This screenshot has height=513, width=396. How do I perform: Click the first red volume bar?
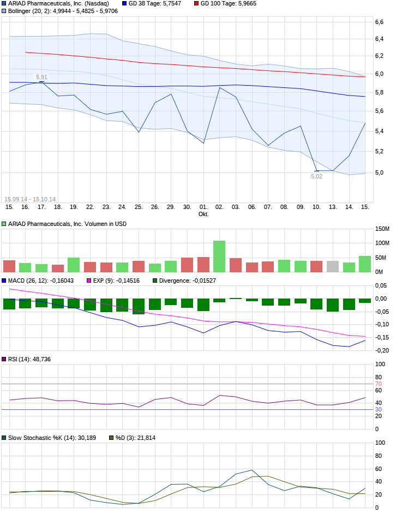pos(9,266)
